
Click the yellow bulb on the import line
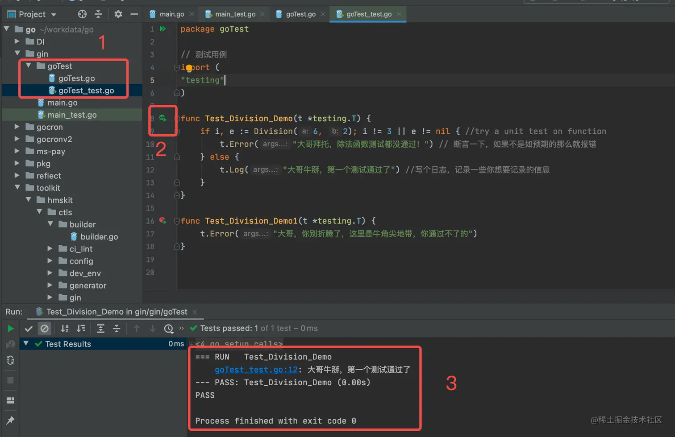(x=189, y=68)
